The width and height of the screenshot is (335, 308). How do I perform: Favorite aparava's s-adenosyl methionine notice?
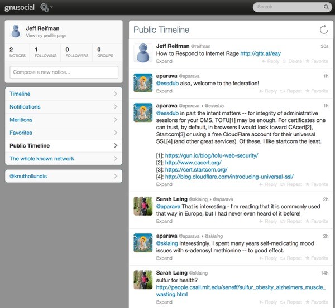317,258
